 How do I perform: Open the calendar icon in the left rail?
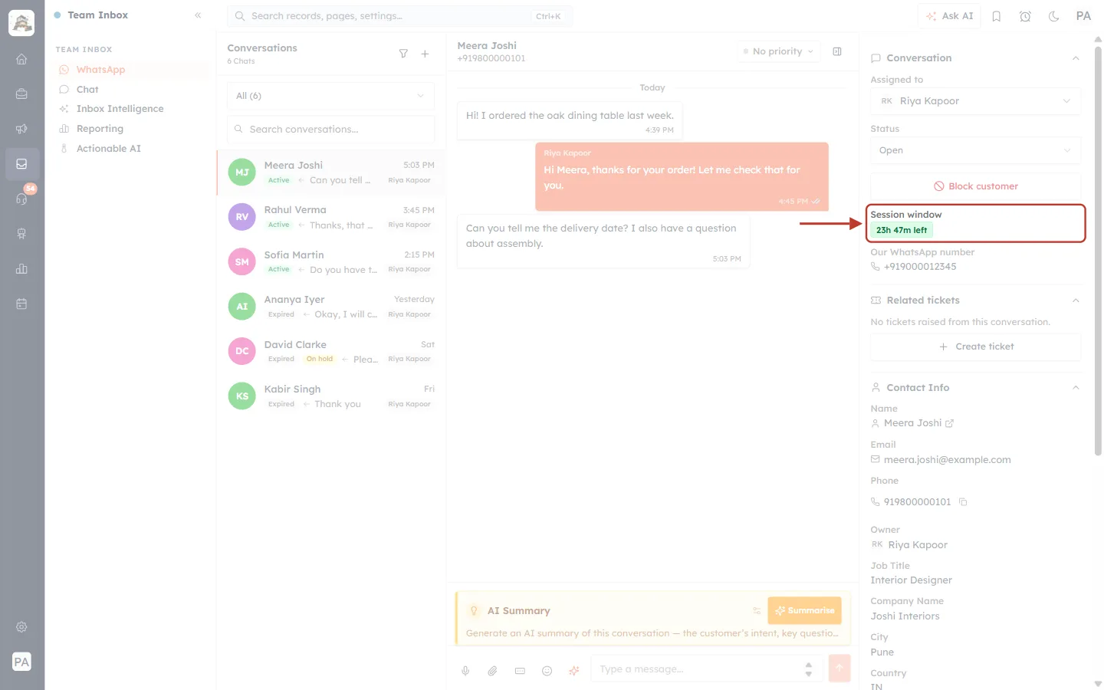(21, 304)
